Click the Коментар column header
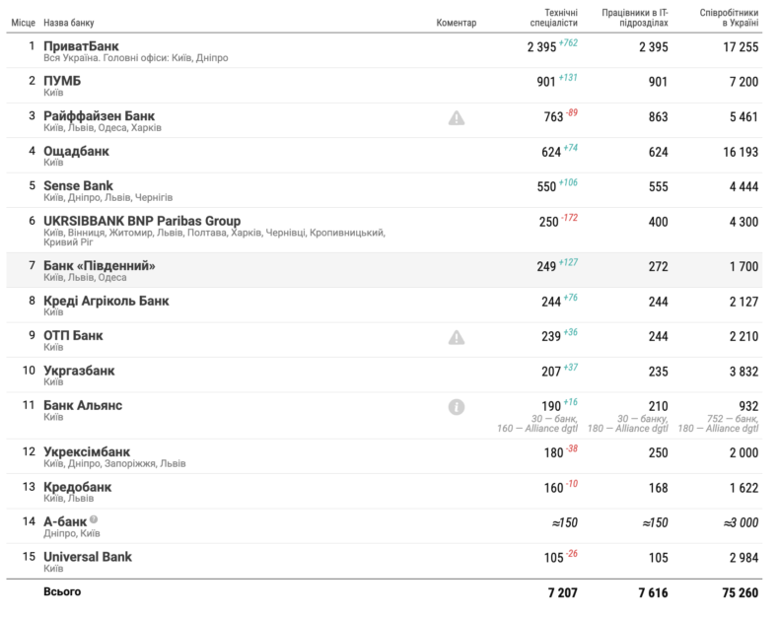Image resolution: width=778 pixels, height=617 pixels. point(456,22)
